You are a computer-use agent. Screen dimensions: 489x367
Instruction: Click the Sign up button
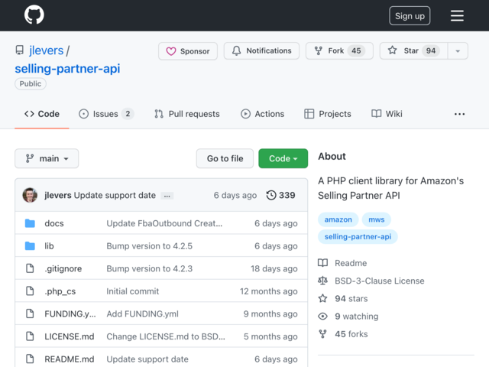coord(410,16)
